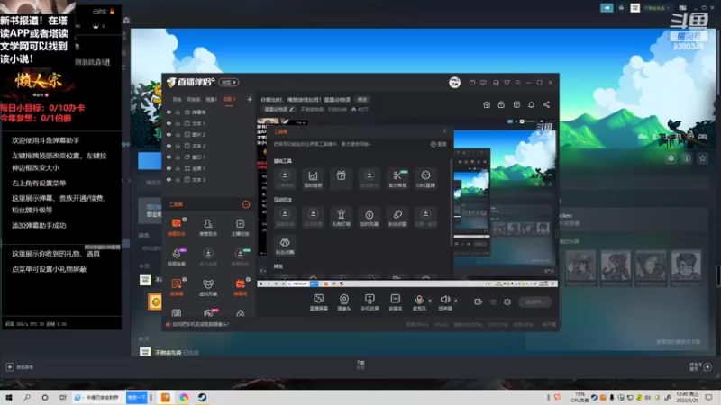Click the start streaming button at bottom right
The width and height of the screenshot is (721, 405).
click(x=534, y=301)
